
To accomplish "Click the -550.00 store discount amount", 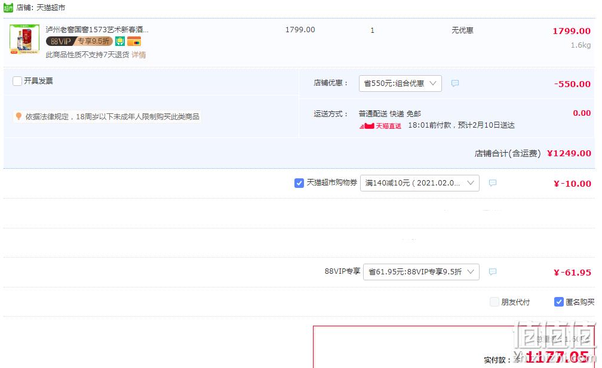I will click(572, 84).
